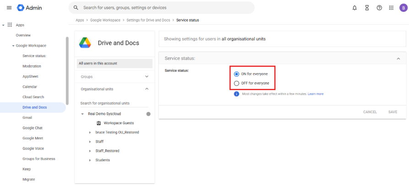Open Calendar in sidebar
Screen dimensions: 409x185
coord(30,87)
